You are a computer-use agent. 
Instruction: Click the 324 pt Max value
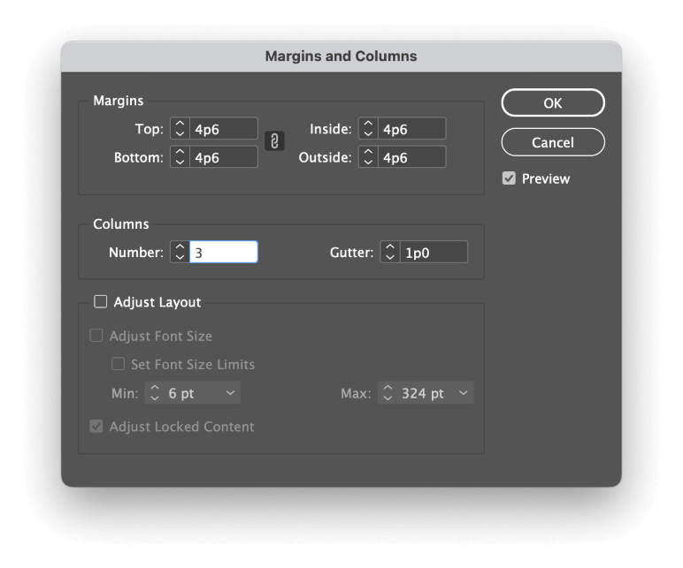423,393
